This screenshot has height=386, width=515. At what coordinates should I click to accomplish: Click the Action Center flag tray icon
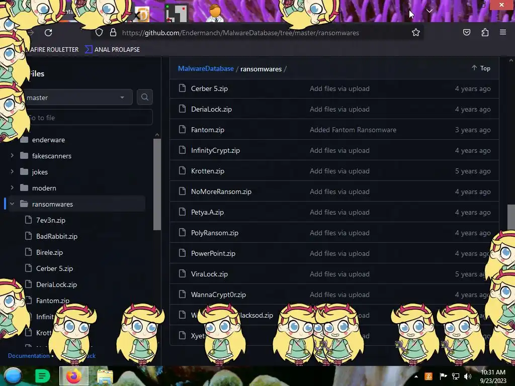[443, 376]
